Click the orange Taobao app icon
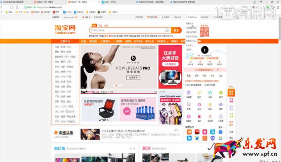Image resolution: width=281 pixels, height=162 pixels. [189, 132]
